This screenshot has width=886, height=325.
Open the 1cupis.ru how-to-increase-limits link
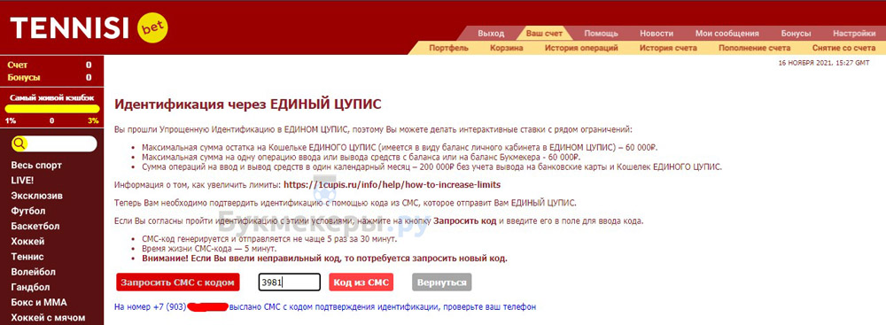(x=392, y=184)
